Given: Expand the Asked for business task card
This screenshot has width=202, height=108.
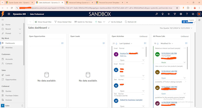Looking at the screenshot, I should pyautogui.click(x=143, y=106).
